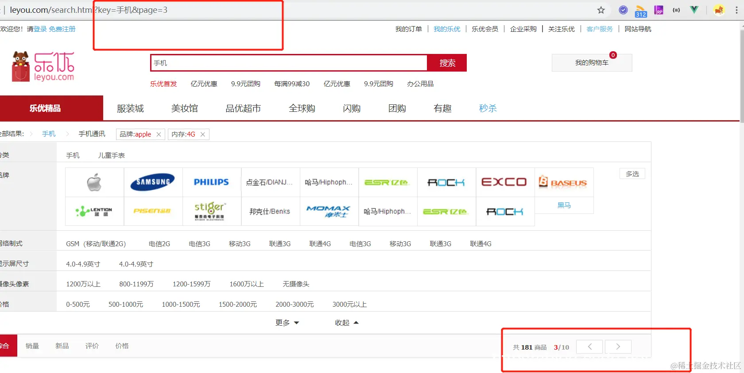Open the RSS extension showing 312
The image size is (744, 373).
click(x=640, y=11)
